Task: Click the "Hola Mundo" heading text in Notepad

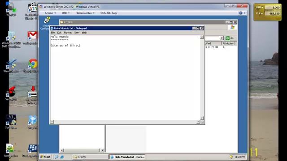Action: coord(60,37)
